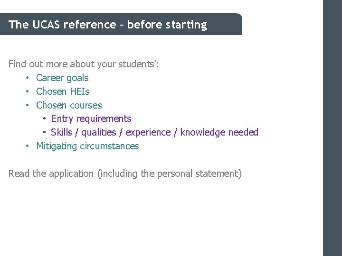Select the 'Entry requirements' sub-bullet text
342x256 pixels.
pyautogui.click(x=91, y=119)
